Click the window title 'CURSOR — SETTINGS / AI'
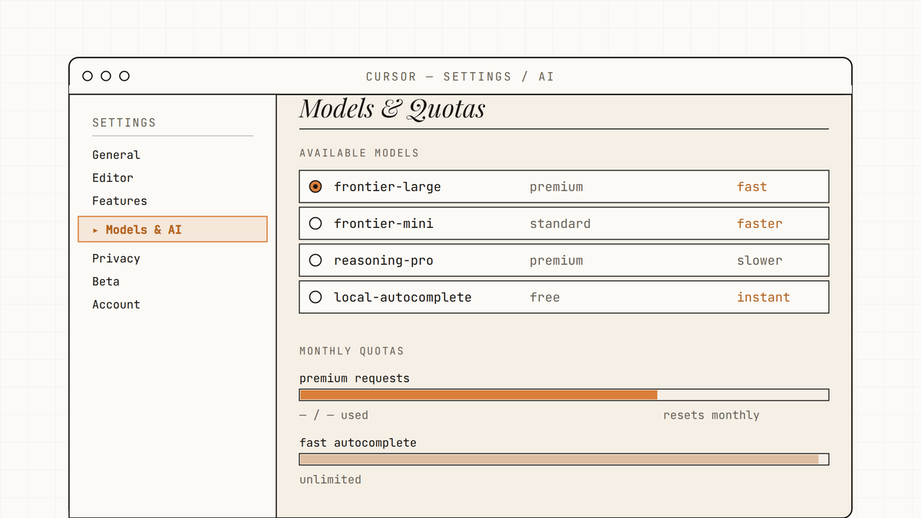This screenshot has width=921, height=518. pos(460,77)
